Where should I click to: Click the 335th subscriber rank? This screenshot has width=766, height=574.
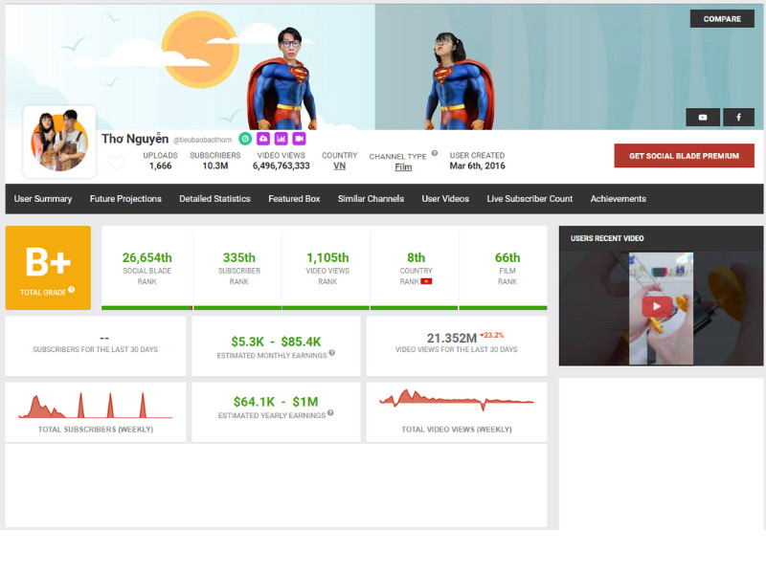[x=238, y=257]
